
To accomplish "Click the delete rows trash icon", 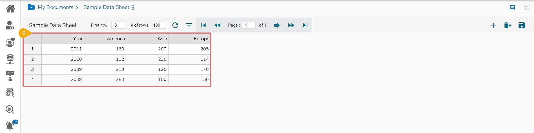I will 508,25.
